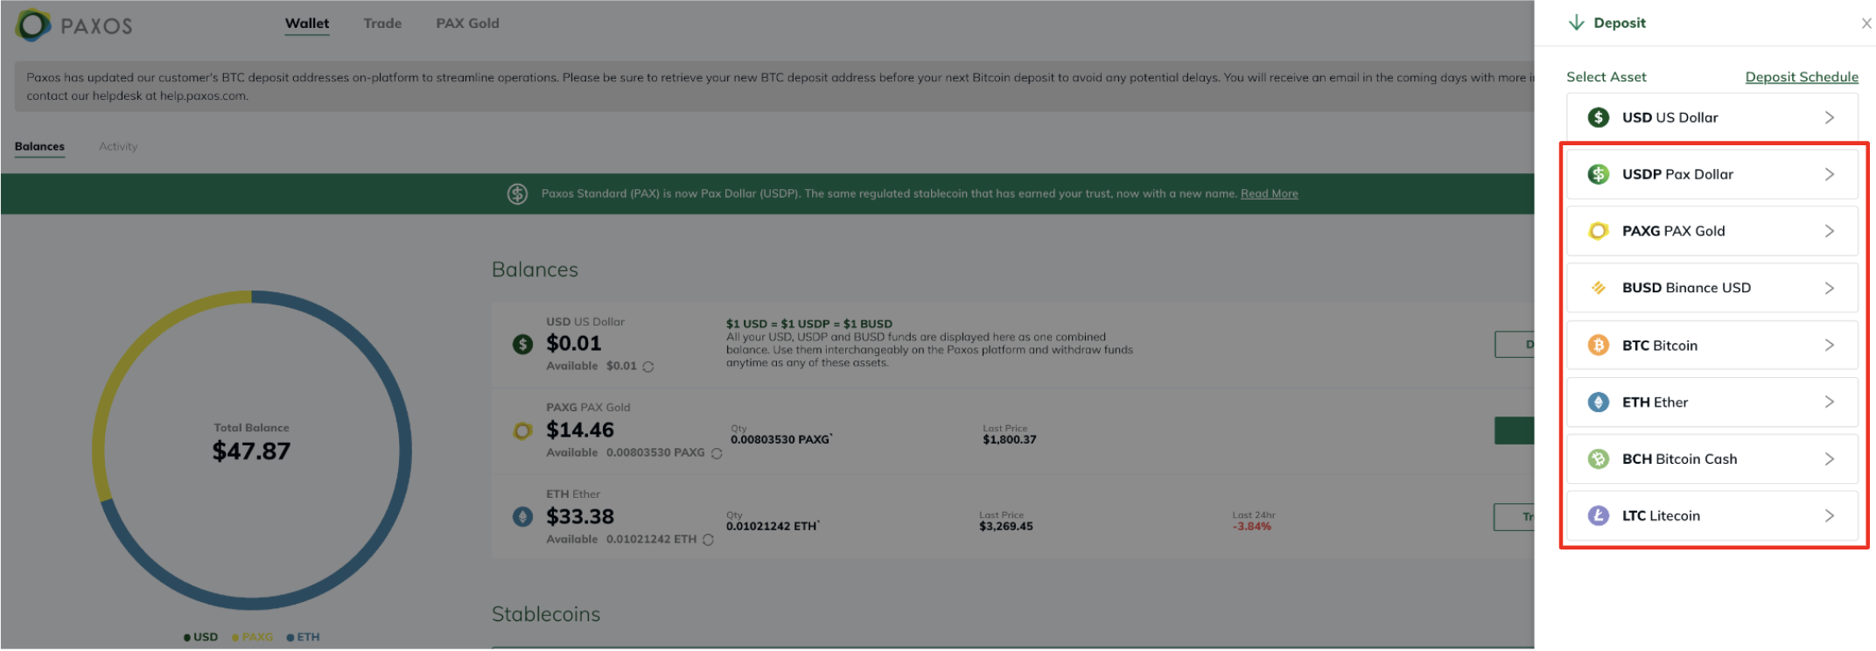
Task: Click the orange Bitcoin icon
Action: (1598, 346)
